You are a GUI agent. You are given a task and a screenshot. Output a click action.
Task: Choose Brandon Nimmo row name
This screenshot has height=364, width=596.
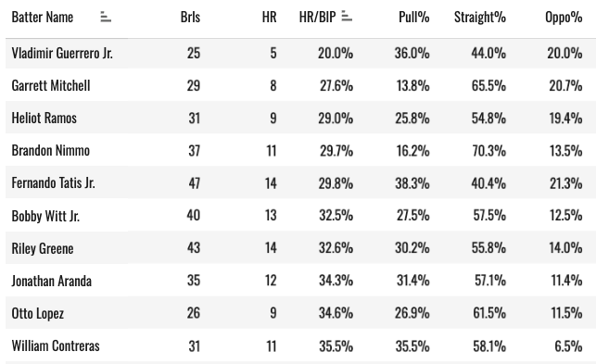[51, 151]
